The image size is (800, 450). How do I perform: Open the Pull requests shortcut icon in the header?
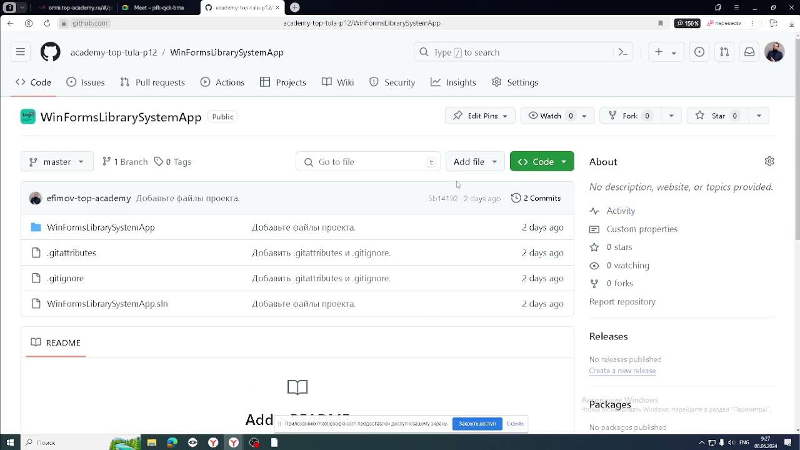click(724, 52)
